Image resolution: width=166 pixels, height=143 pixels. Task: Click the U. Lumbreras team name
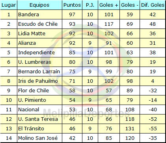coord(35,62)
